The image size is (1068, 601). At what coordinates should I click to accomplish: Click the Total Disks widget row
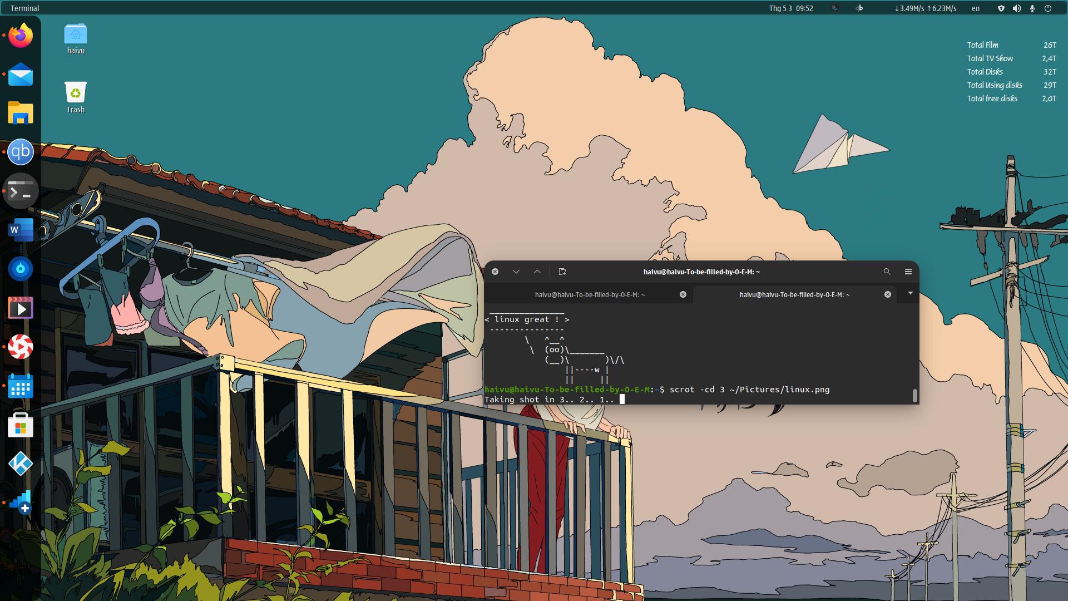[1011, 72]
